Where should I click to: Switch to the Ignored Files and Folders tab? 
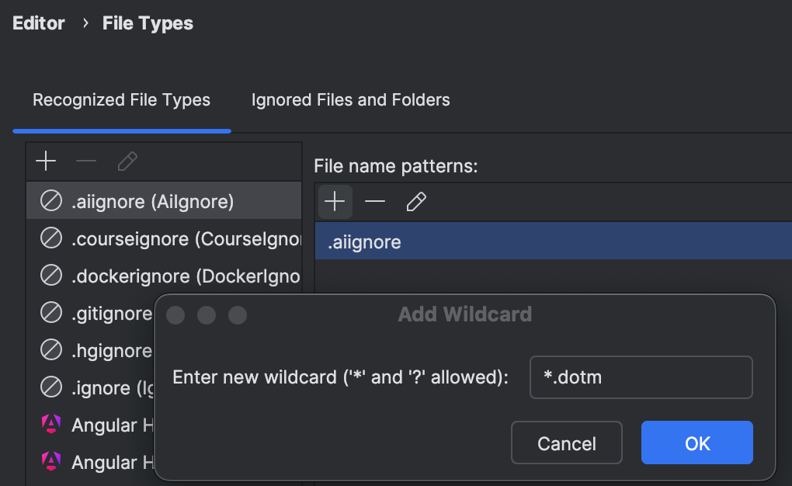[x=350, y=99]
